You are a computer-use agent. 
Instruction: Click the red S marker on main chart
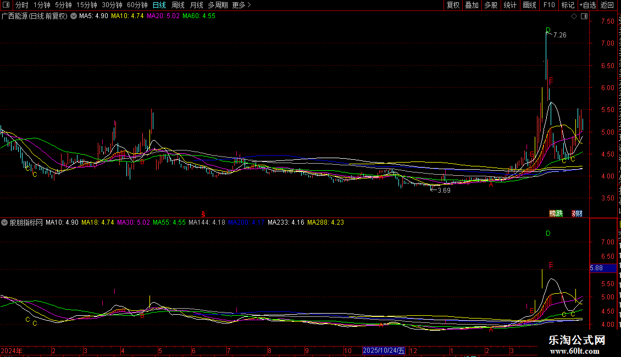203,214
